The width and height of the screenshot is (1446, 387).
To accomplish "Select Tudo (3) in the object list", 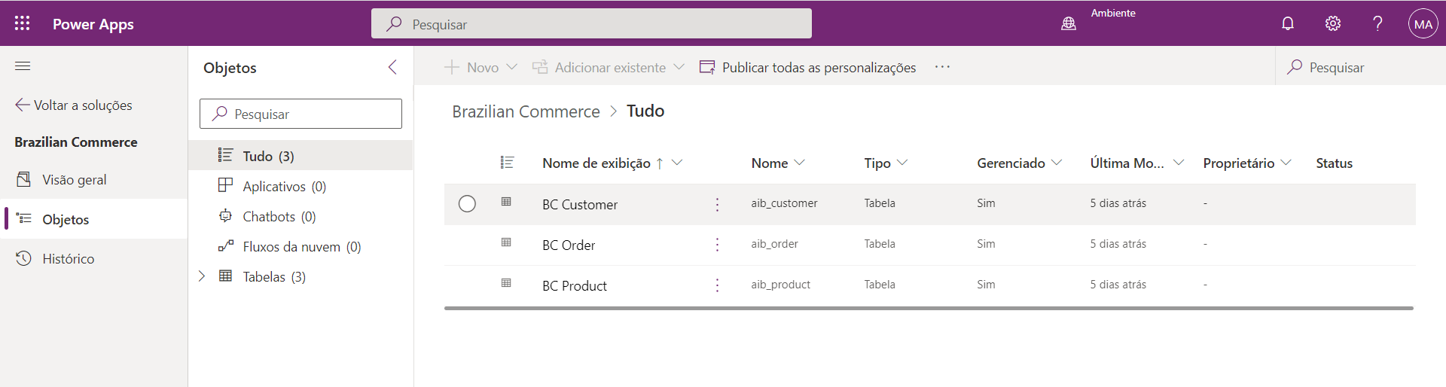I will coord(300,156).
